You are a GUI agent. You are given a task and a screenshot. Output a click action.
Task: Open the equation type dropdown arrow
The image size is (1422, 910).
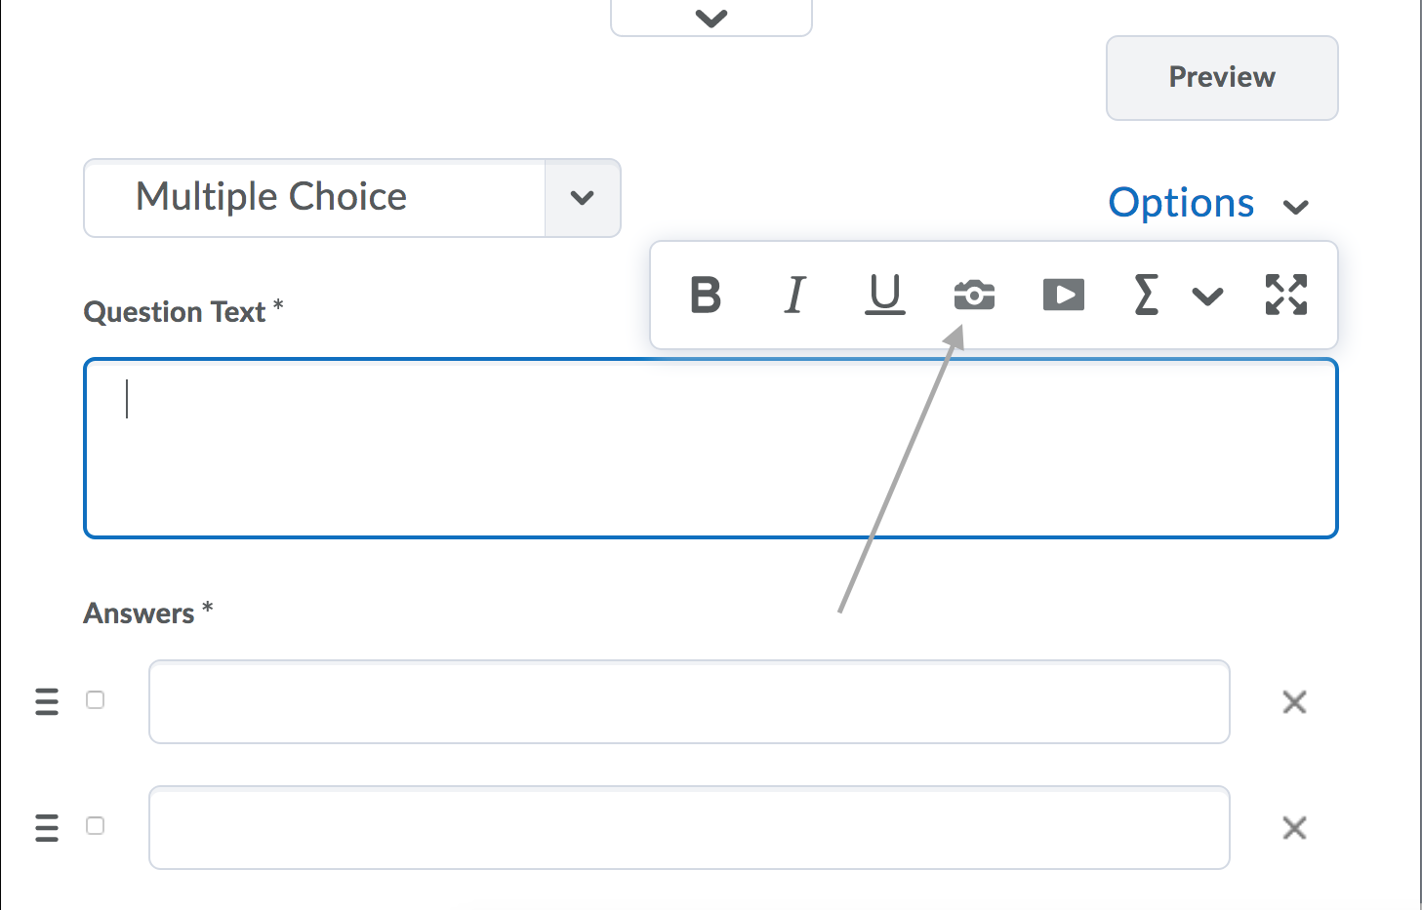1208,297
